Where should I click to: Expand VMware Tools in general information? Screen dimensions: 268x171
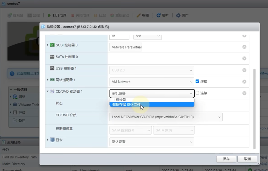click(x=11, y=105)
